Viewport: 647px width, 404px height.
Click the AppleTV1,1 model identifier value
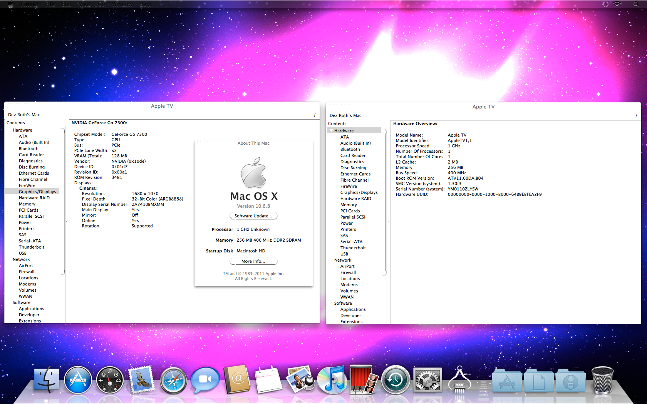460,140
